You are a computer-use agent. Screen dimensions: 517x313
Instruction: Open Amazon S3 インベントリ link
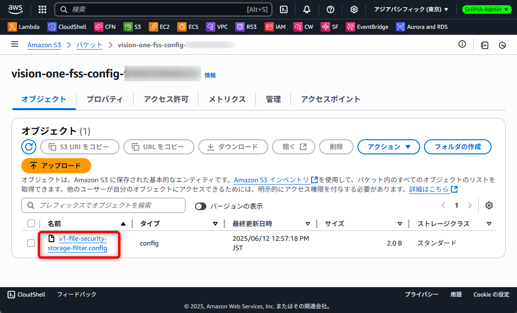pos(276,180)
